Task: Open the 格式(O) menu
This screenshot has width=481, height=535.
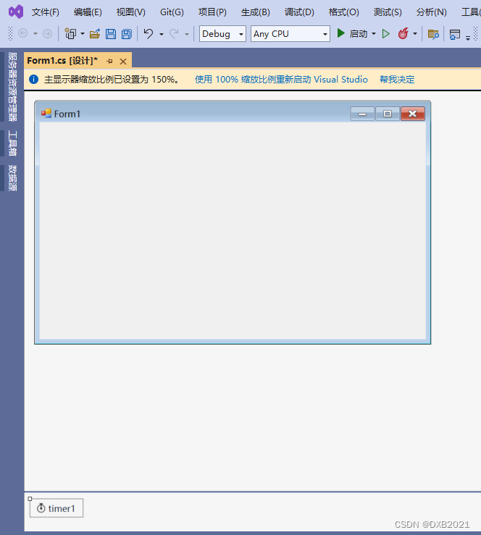Action: pyautogui.click(x=344, y=12)
